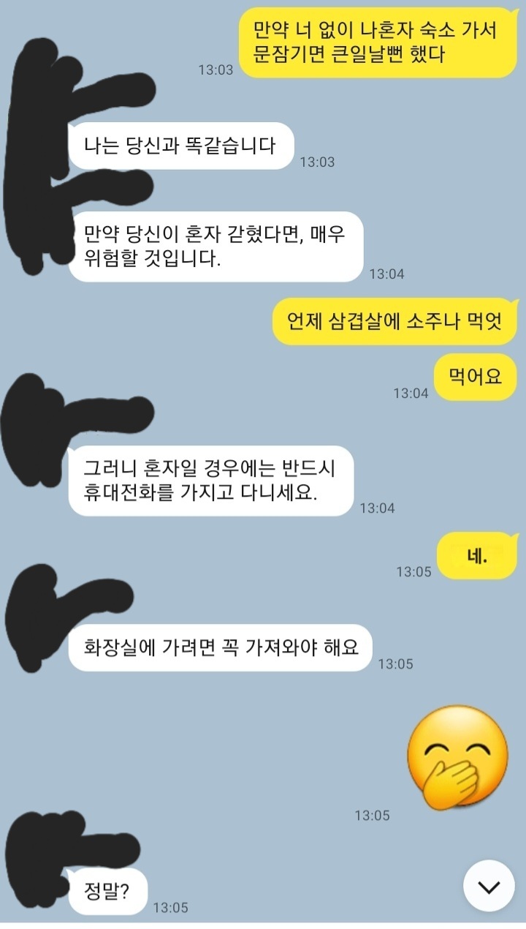Tap the scroll-to-bottom chevron button
This screenshot has height=929, width=526.
[488, 887]
